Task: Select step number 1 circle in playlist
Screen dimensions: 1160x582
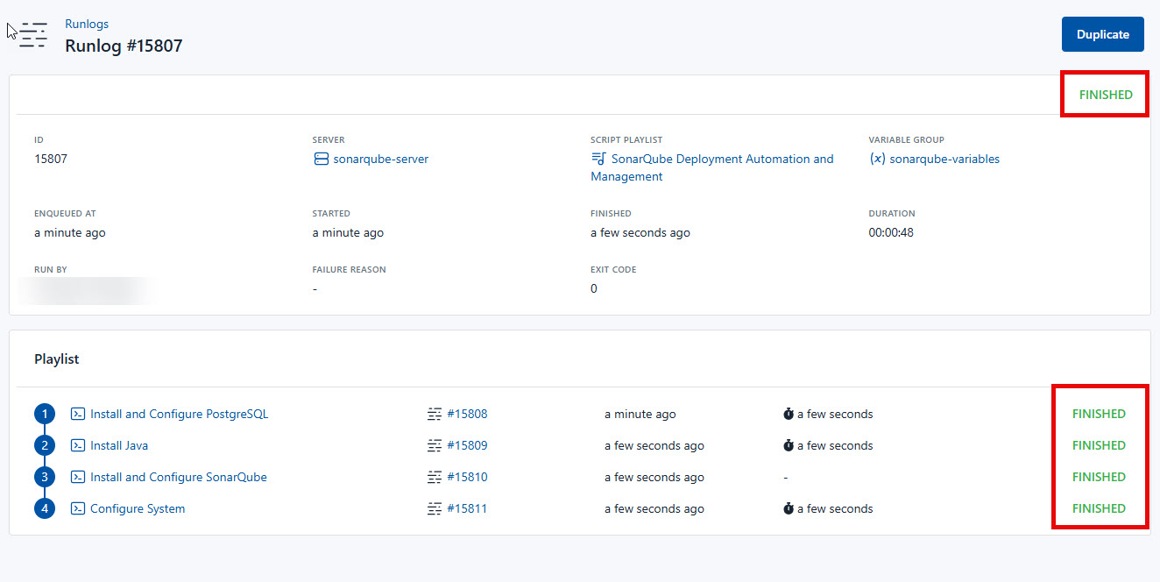Action: pyautogui.click(x=45, y=414)
